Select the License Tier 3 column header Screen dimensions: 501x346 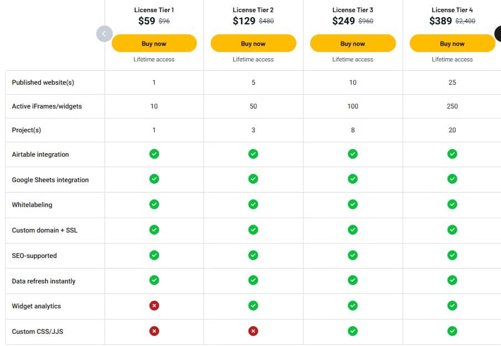pos(353,9)
